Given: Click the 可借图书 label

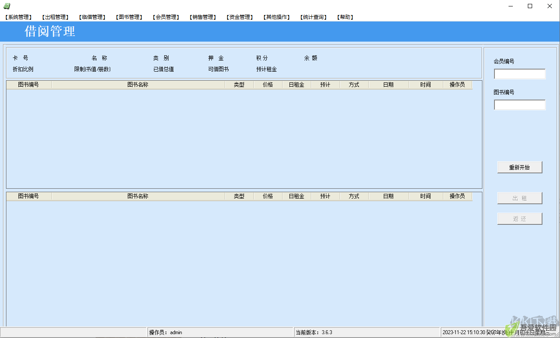Looking at the screenshot, I should [x=219, y=69].
